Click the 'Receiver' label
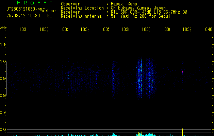The width and height of the screenshot is (214, 136). (70, 12)
